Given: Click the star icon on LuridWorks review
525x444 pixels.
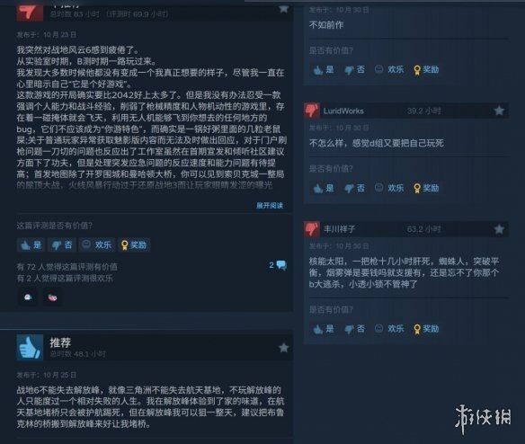Looking at the screenshot, I should [x=499, y=111].
